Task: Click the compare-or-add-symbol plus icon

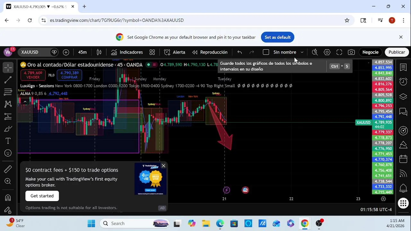Action: tap(66, 52)
